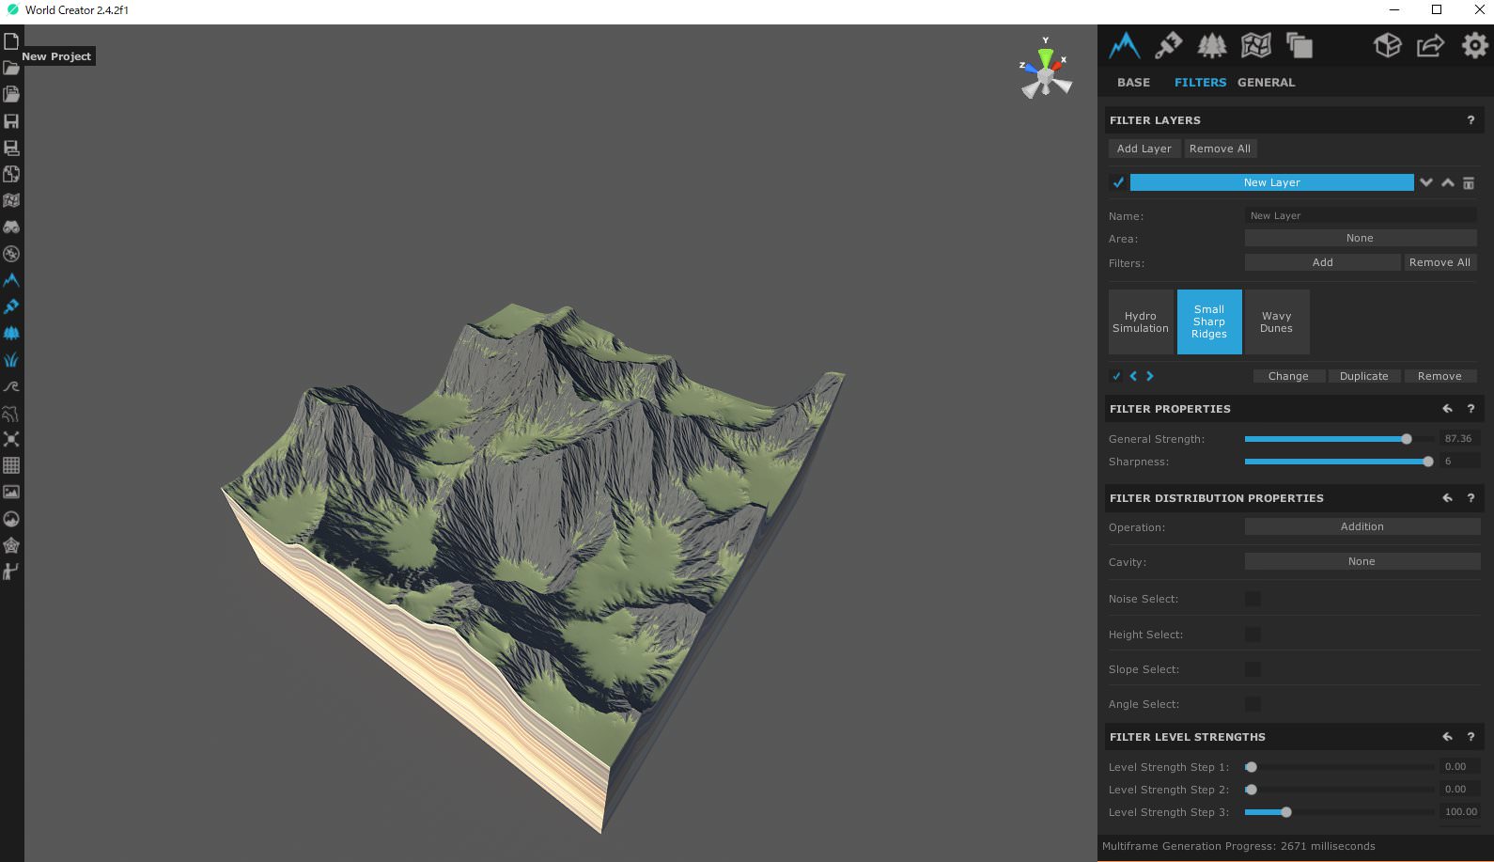Delete New Layer using trash icon
This screenshot has height=862, width=1494.
coord(1469,183)
